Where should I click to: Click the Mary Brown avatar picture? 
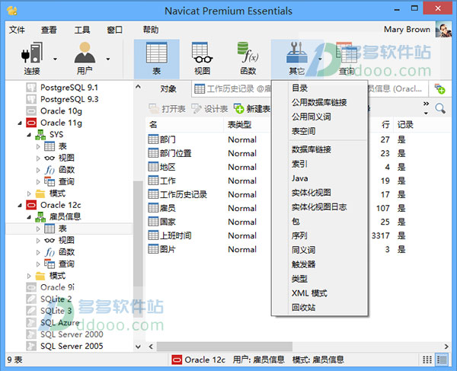click(443, 30)
